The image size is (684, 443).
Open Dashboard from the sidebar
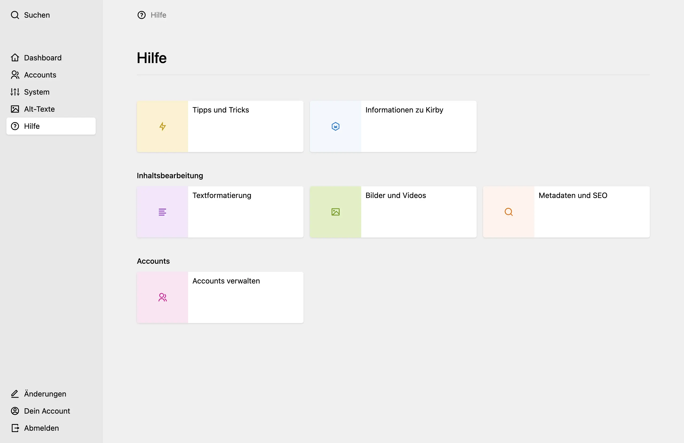42,58
